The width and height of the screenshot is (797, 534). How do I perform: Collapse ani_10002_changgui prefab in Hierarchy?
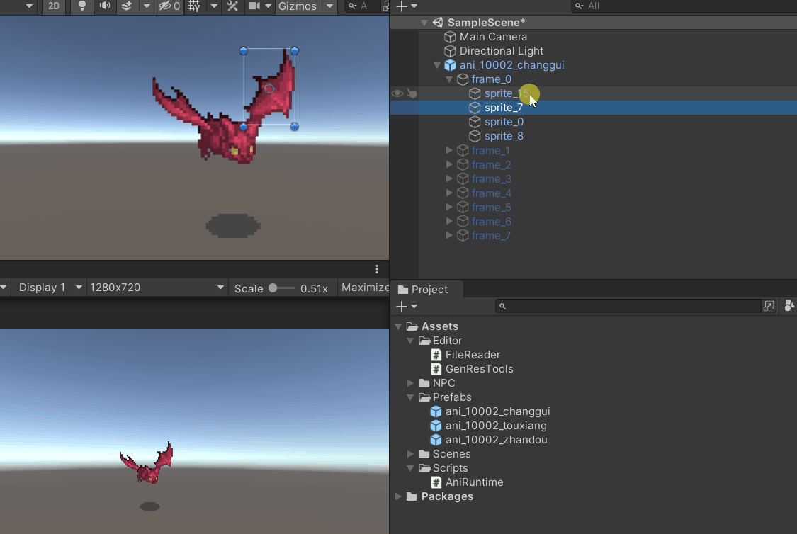(436, 65)
